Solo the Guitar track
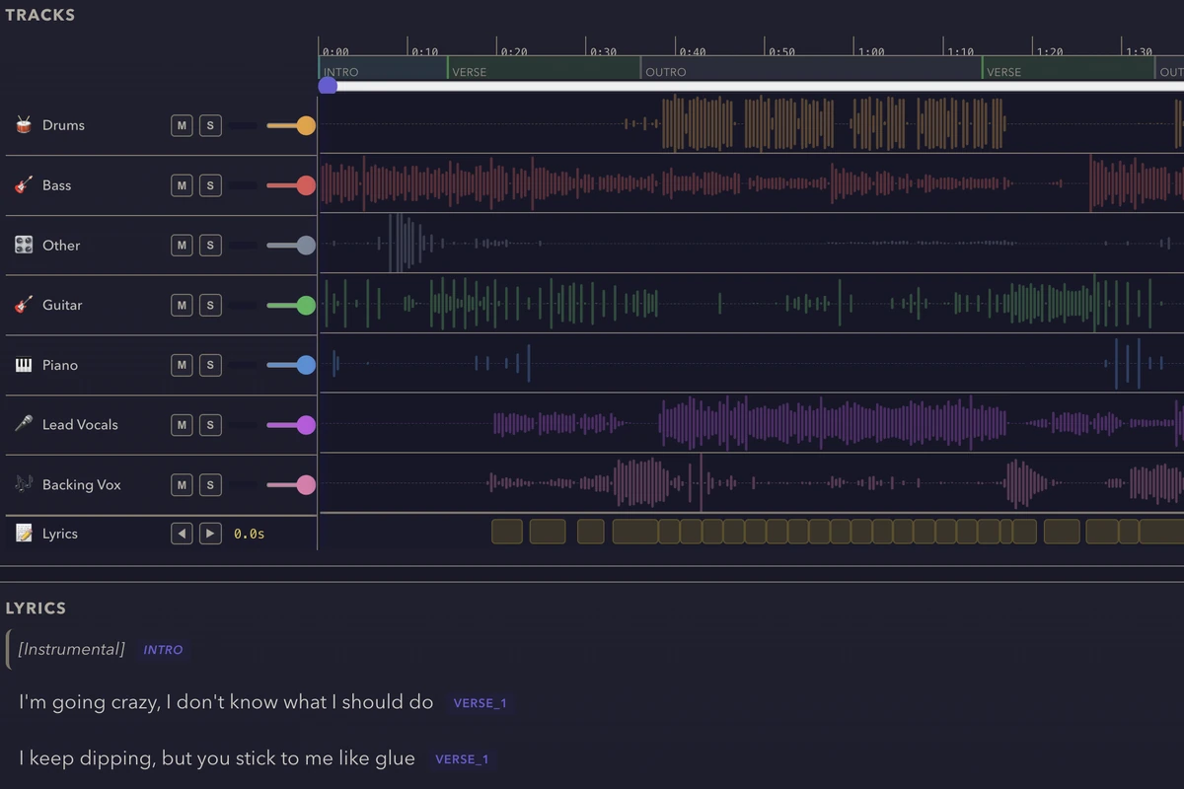 (210, 306)
